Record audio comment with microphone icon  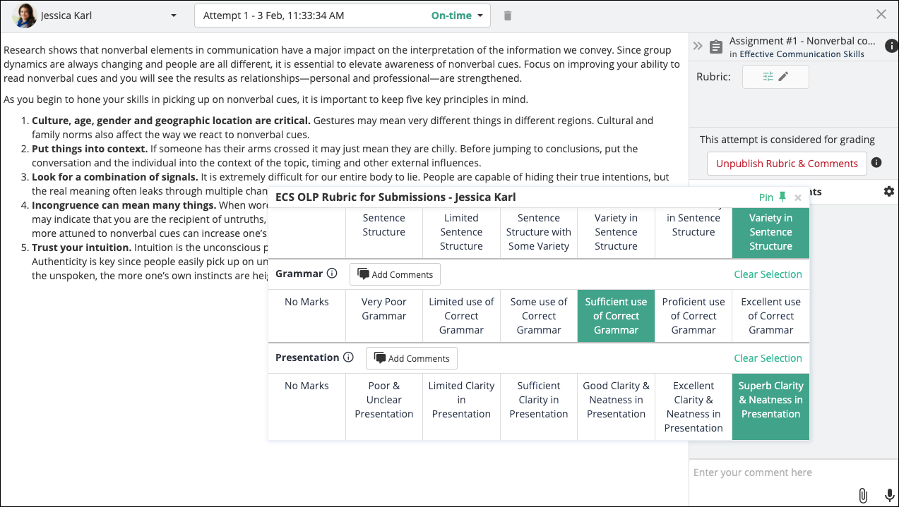coord(889,496)
